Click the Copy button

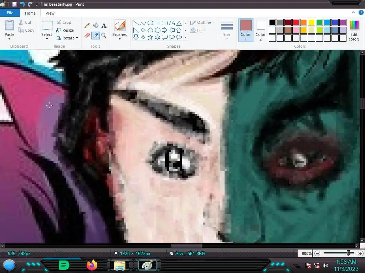click(x=26, y=30)
